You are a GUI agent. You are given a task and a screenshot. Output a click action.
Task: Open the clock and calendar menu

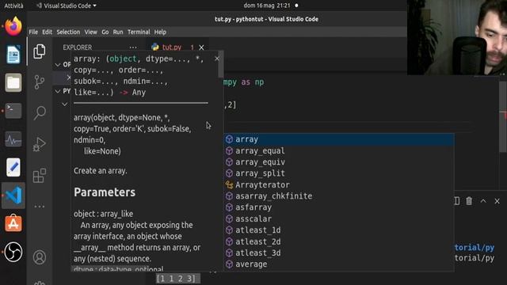(267, 6)
